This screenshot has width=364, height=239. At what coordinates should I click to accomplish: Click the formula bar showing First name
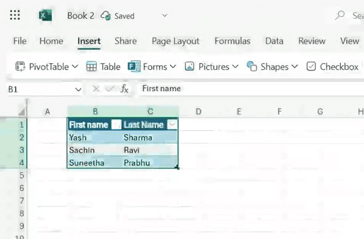click(x=251, y=89)
